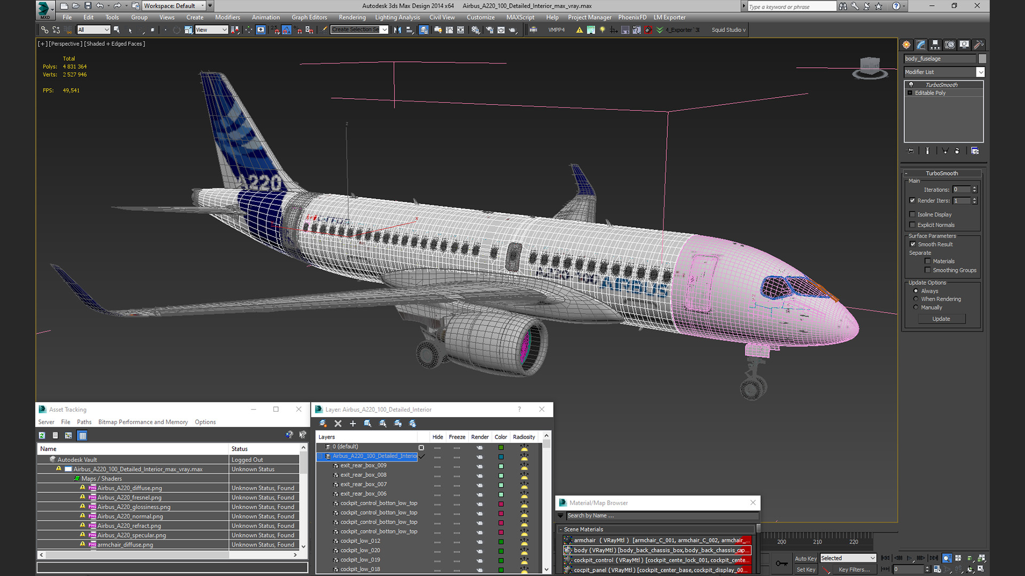Click Make Unique icon in modifier stack
This screenshot has width=1025, height=576.
(945, 151)
